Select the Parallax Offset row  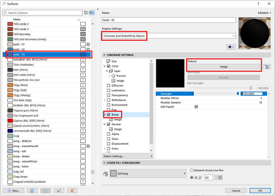211,98
